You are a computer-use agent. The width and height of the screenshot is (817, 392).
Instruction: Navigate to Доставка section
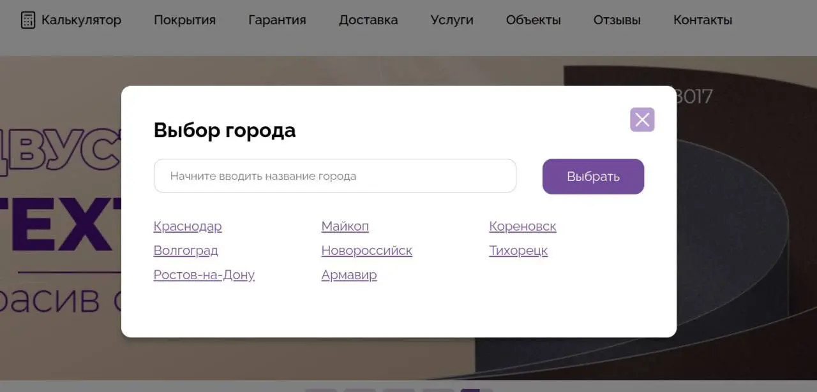click(x=368, y=20)
